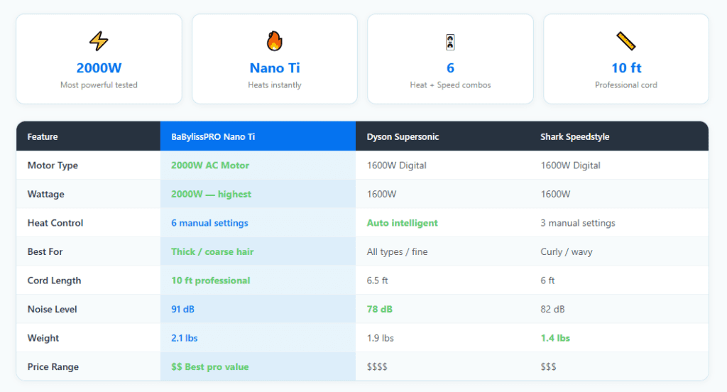Image resolution: width=727 pixels, height=392 pixels.
Task: Click the 'Curly / wavy' cell
Action: point(566,251)
